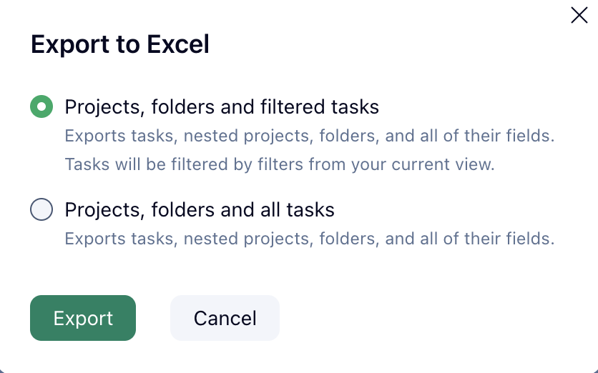598x373 pixels.
Task: Dismiss the dialog using Cancel
Action: (x=225, y=318)
